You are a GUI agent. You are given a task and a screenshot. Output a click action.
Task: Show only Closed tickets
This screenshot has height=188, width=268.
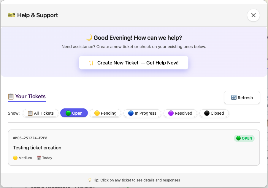[x=214, y=113]
